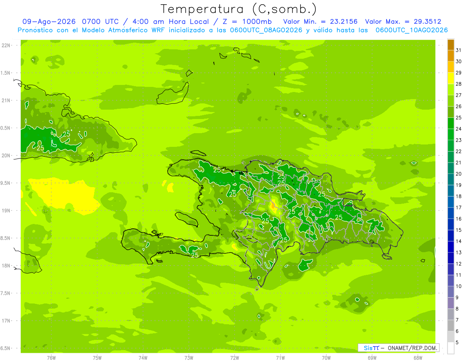Click legend scale value 8
469x363 pixels.
tap(457, 309)
